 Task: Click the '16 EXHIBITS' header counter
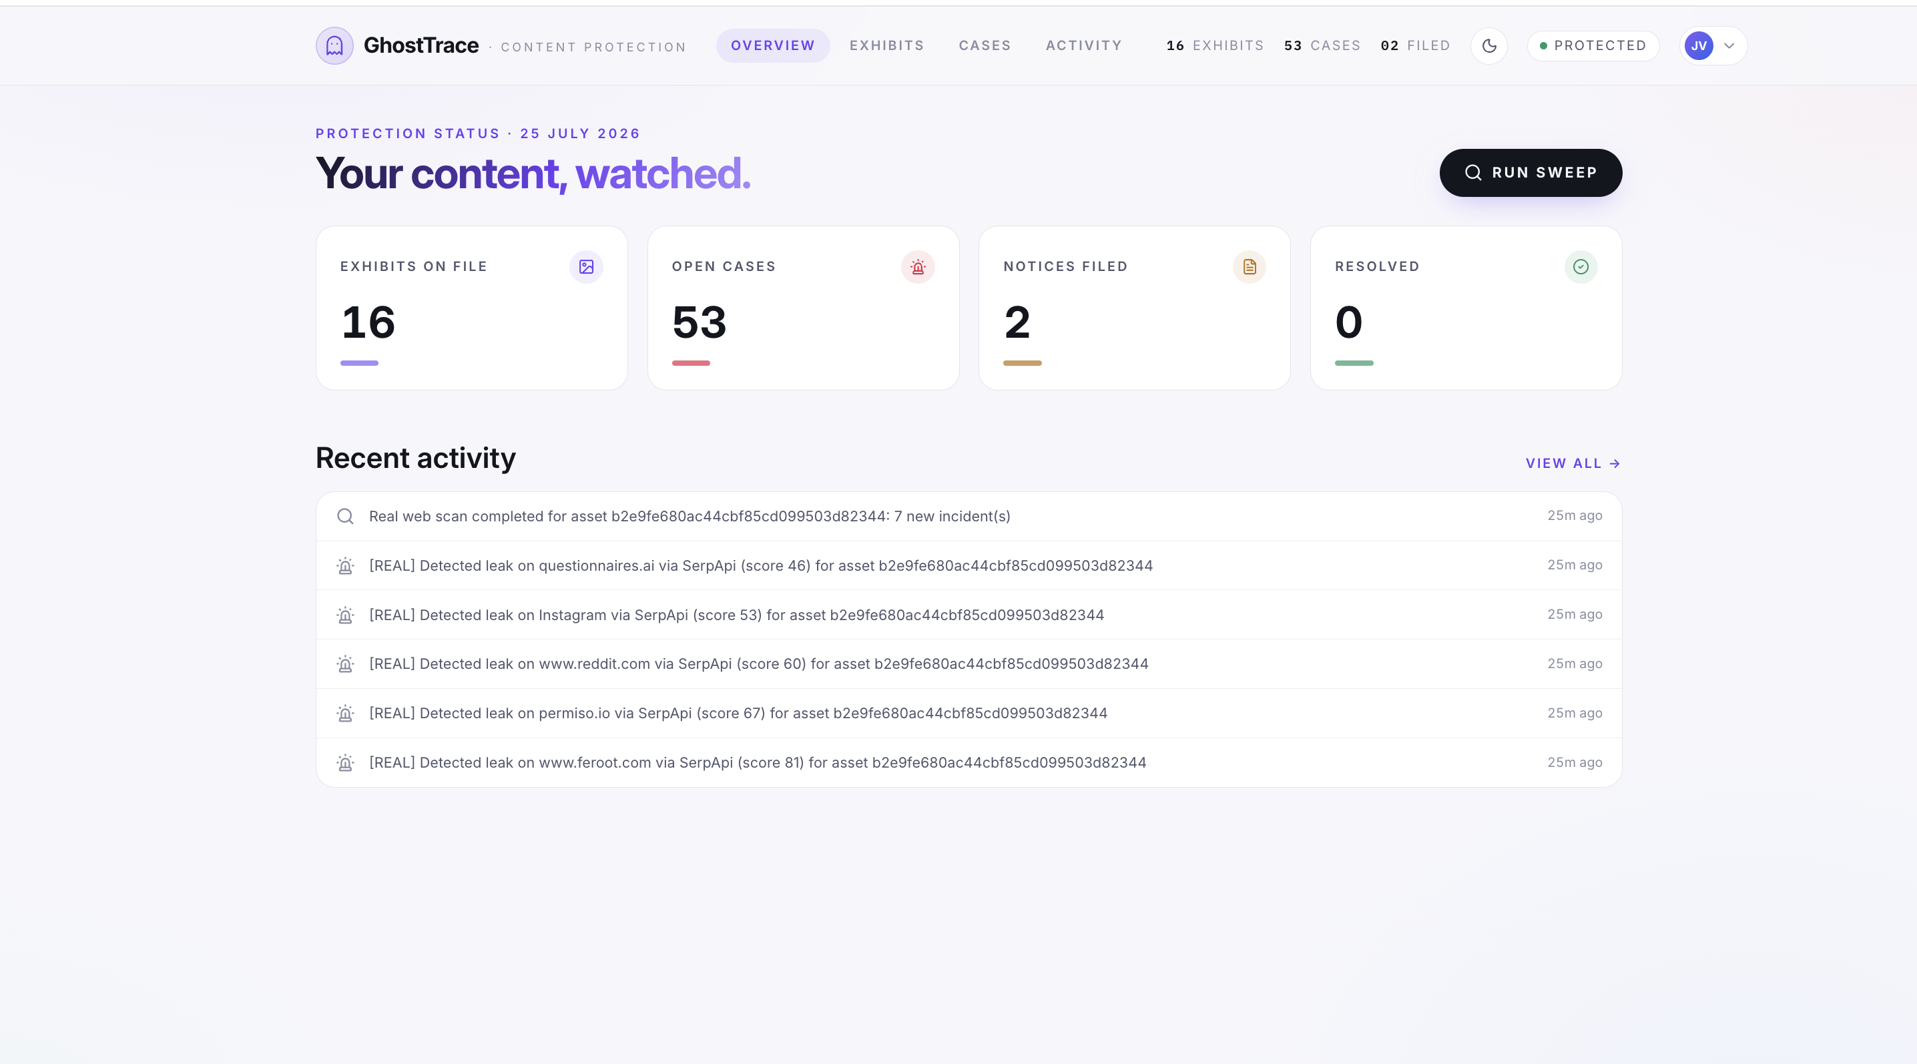pyautogui.click(x=1215, y=45)
